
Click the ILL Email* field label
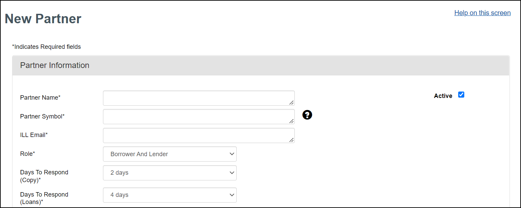coord(34,135)
